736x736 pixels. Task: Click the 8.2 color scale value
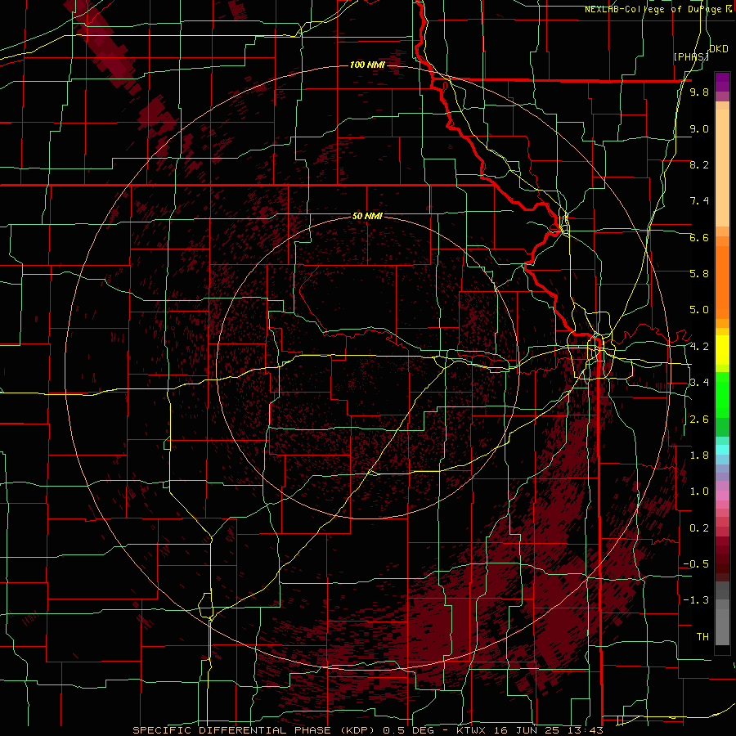[699, 164]
